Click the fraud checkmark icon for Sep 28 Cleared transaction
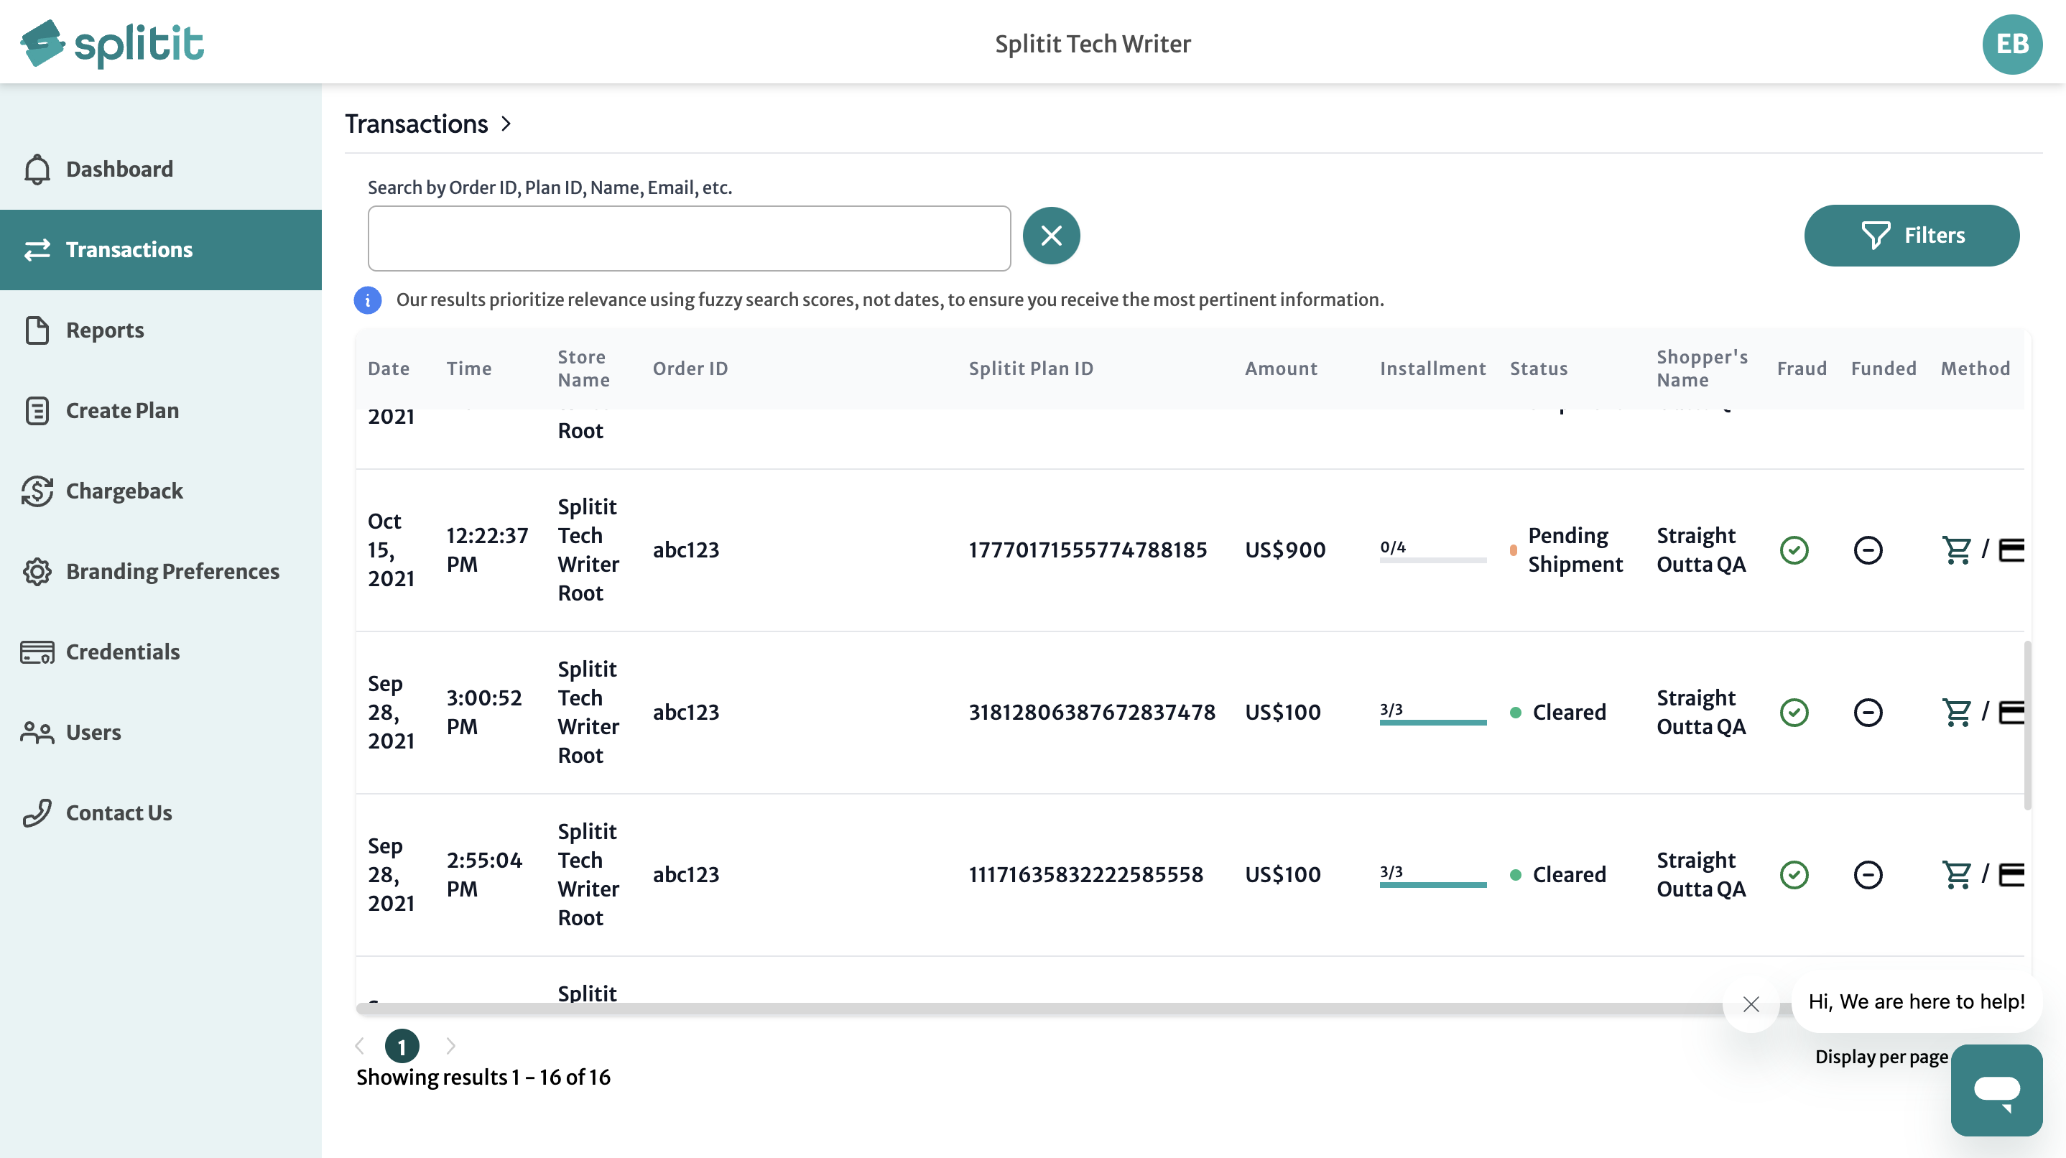 point(1794,713)
